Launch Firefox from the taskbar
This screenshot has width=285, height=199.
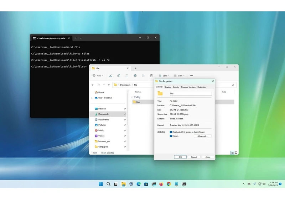coord(161,184)
